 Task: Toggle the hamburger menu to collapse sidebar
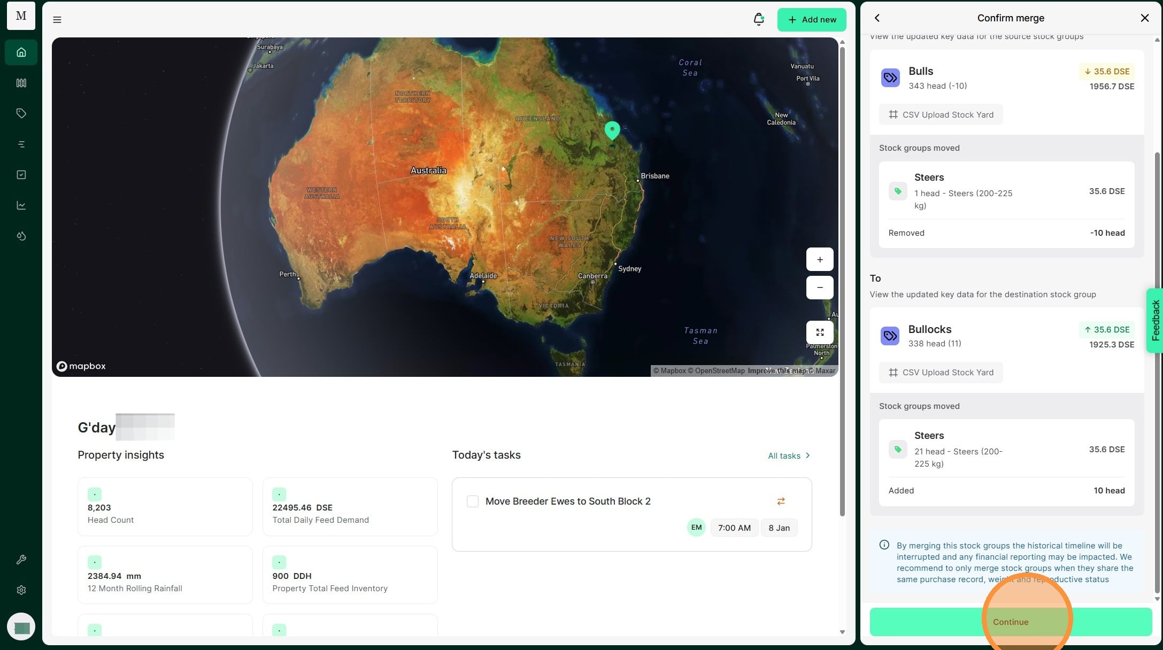[57, 20]
